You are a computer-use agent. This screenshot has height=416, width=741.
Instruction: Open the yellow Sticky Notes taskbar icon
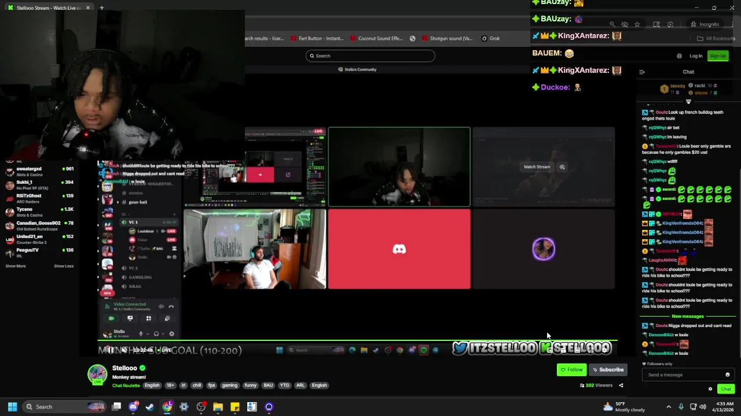pos(235,407)
